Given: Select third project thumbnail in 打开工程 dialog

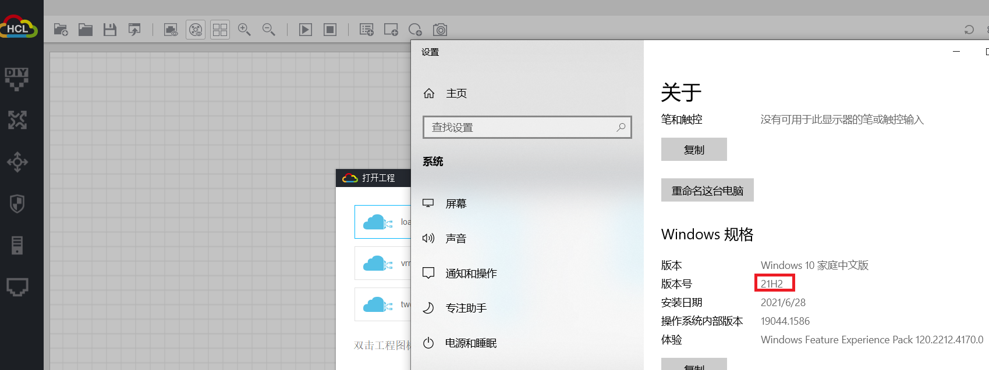Looking at the screenshot, I should 382,304.
